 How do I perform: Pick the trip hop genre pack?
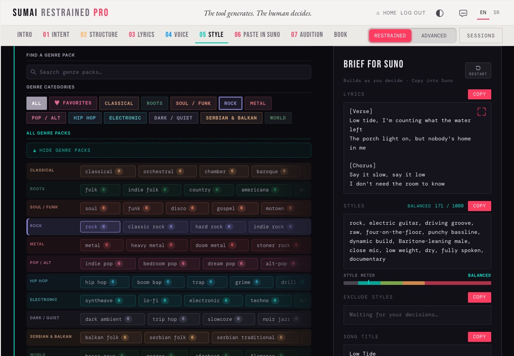[174, 319]
